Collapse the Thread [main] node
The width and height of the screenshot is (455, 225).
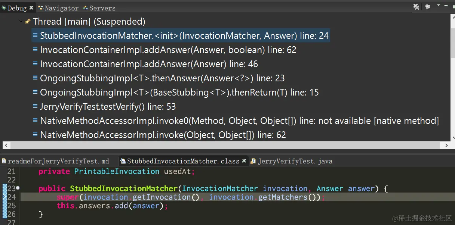[x=20, y=22]
